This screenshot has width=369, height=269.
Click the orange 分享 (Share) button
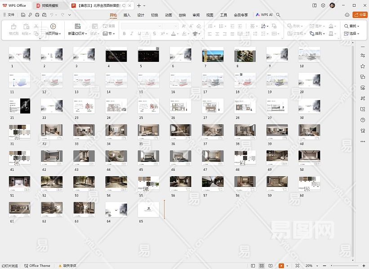(x=360, y=15)
